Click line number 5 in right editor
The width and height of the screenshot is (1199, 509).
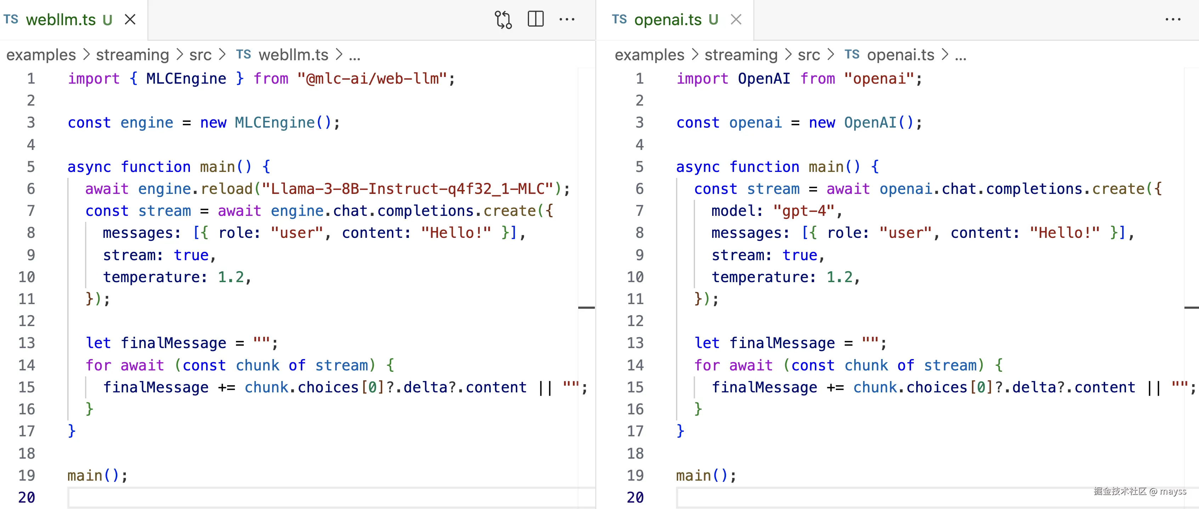(639, 167)
